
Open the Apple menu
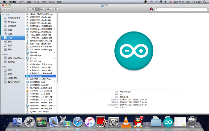(4, 2)
